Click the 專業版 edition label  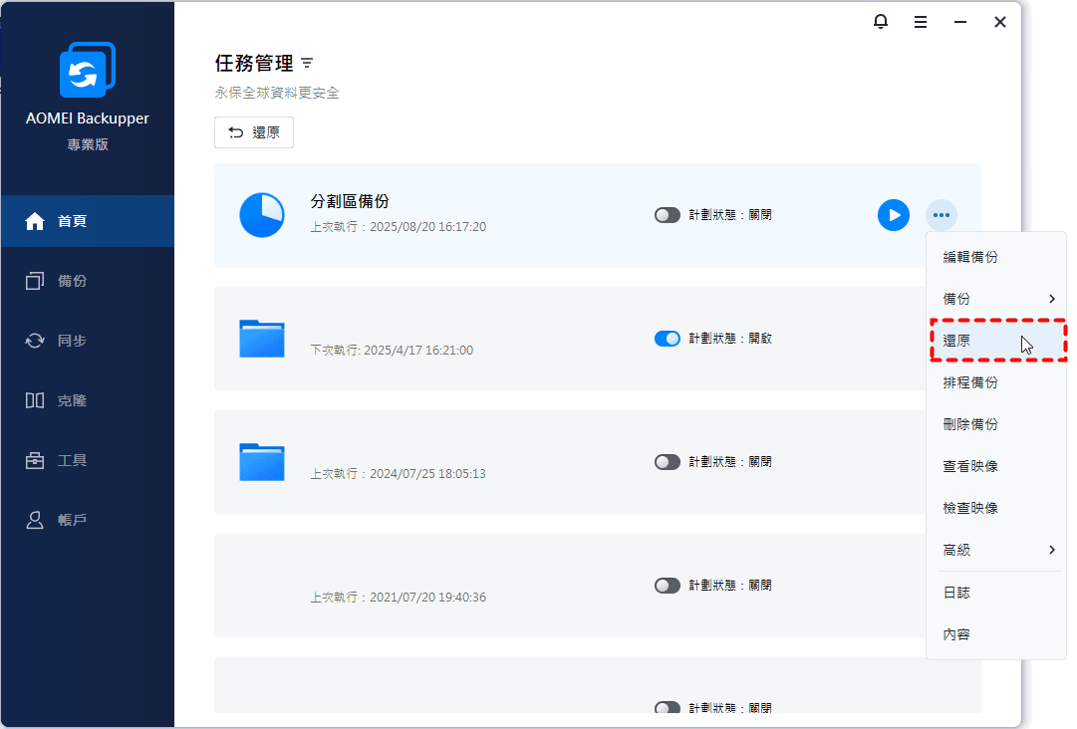[88, 144]
